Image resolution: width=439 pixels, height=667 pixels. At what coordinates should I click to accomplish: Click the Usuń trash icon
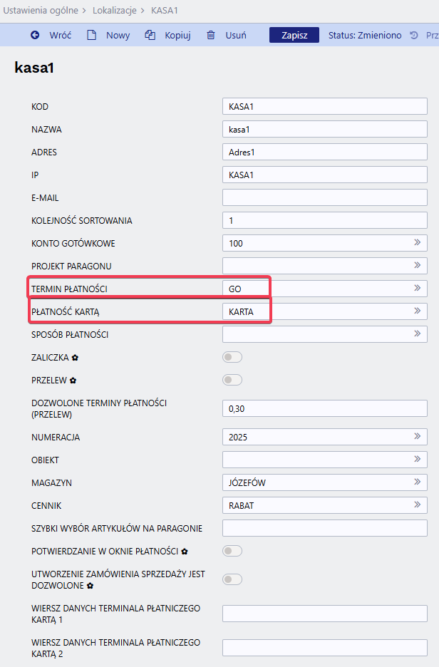point(211,35)
